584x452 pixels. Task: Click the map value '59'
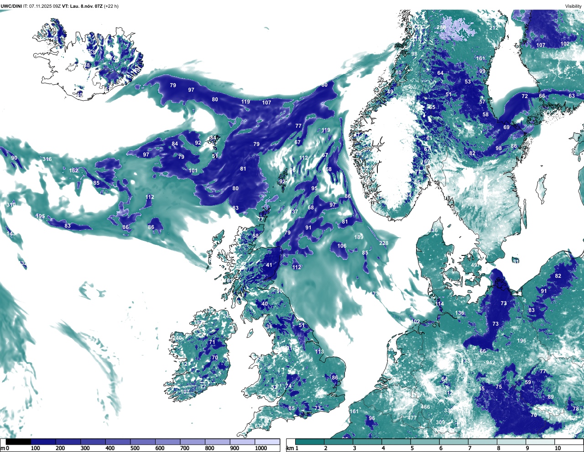click(528, 382)
